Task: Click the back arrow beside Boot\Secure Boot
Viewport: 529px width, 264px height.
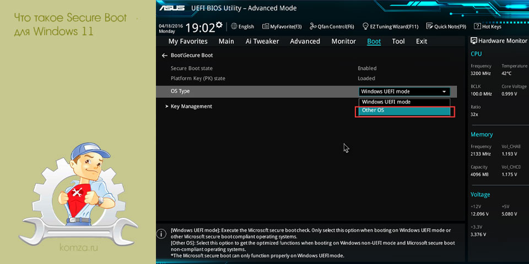Action: coord(165,55)
